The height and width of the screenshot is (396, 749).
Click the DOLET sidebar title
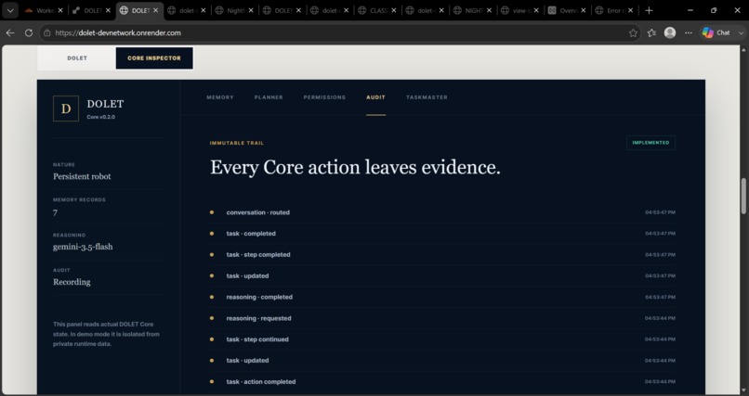106,104
